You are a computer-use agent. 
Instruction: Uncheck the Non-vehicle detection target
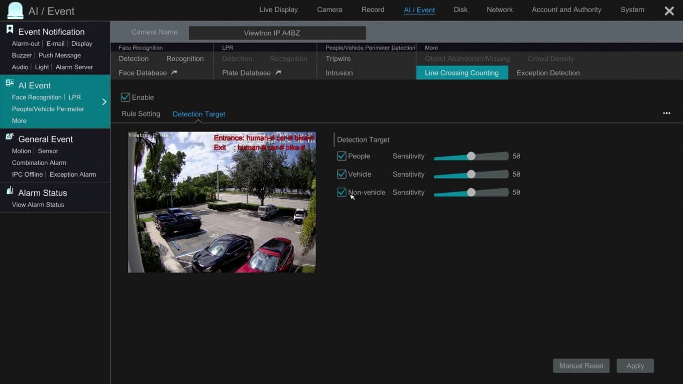pos(341,192)
